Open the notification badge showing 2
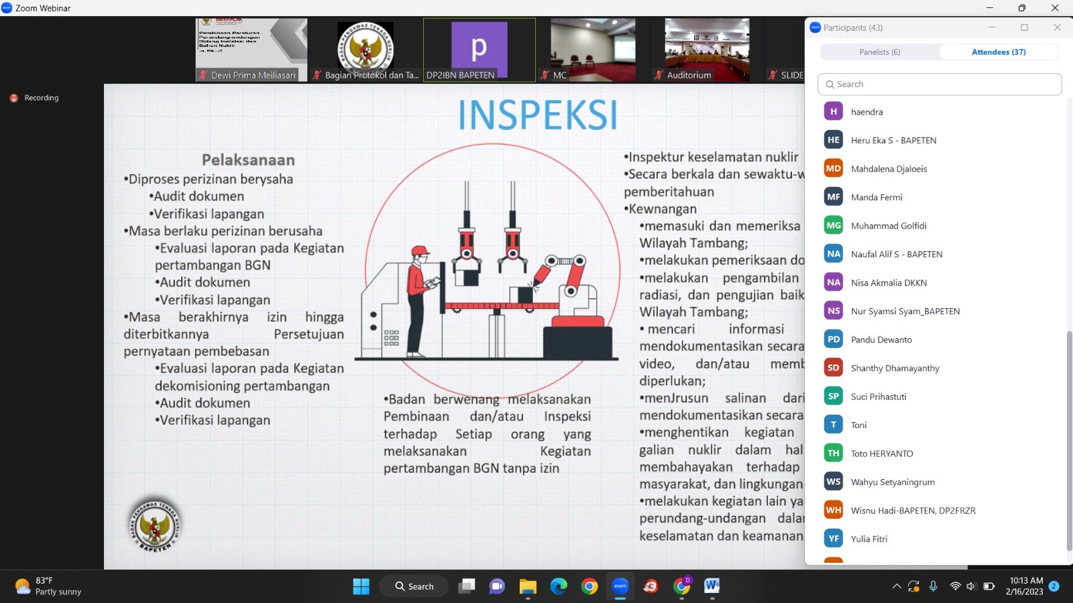Image resolution: width=1073 pixels, height=603 pixels. pos(1054,586)
